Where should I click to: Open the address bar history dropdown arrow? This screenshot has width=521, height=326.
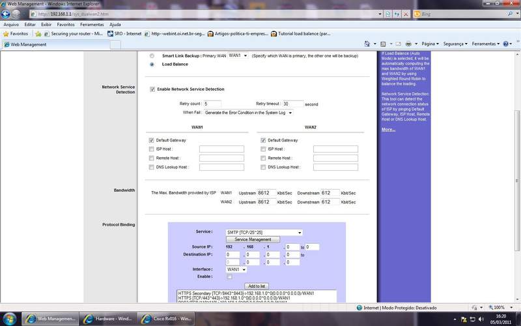380,14
